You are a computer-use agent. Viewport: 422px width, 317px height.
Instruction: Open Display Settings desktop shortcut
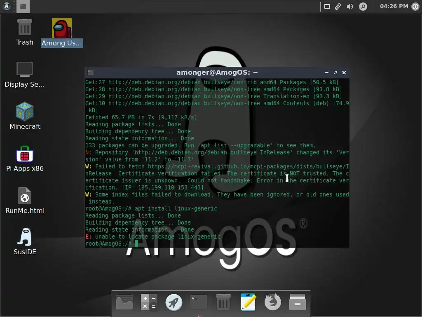[24, 75]
